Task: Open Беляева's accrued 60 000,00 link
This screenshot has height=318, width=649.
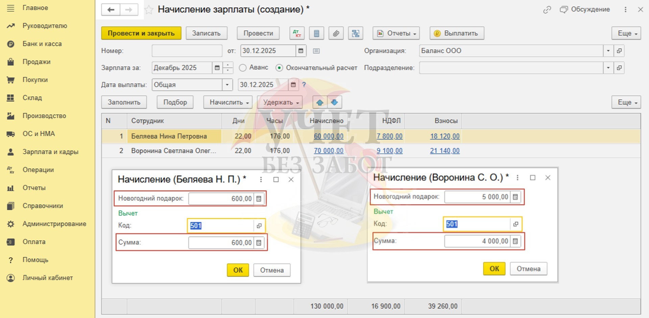Action: coord(328,136)
